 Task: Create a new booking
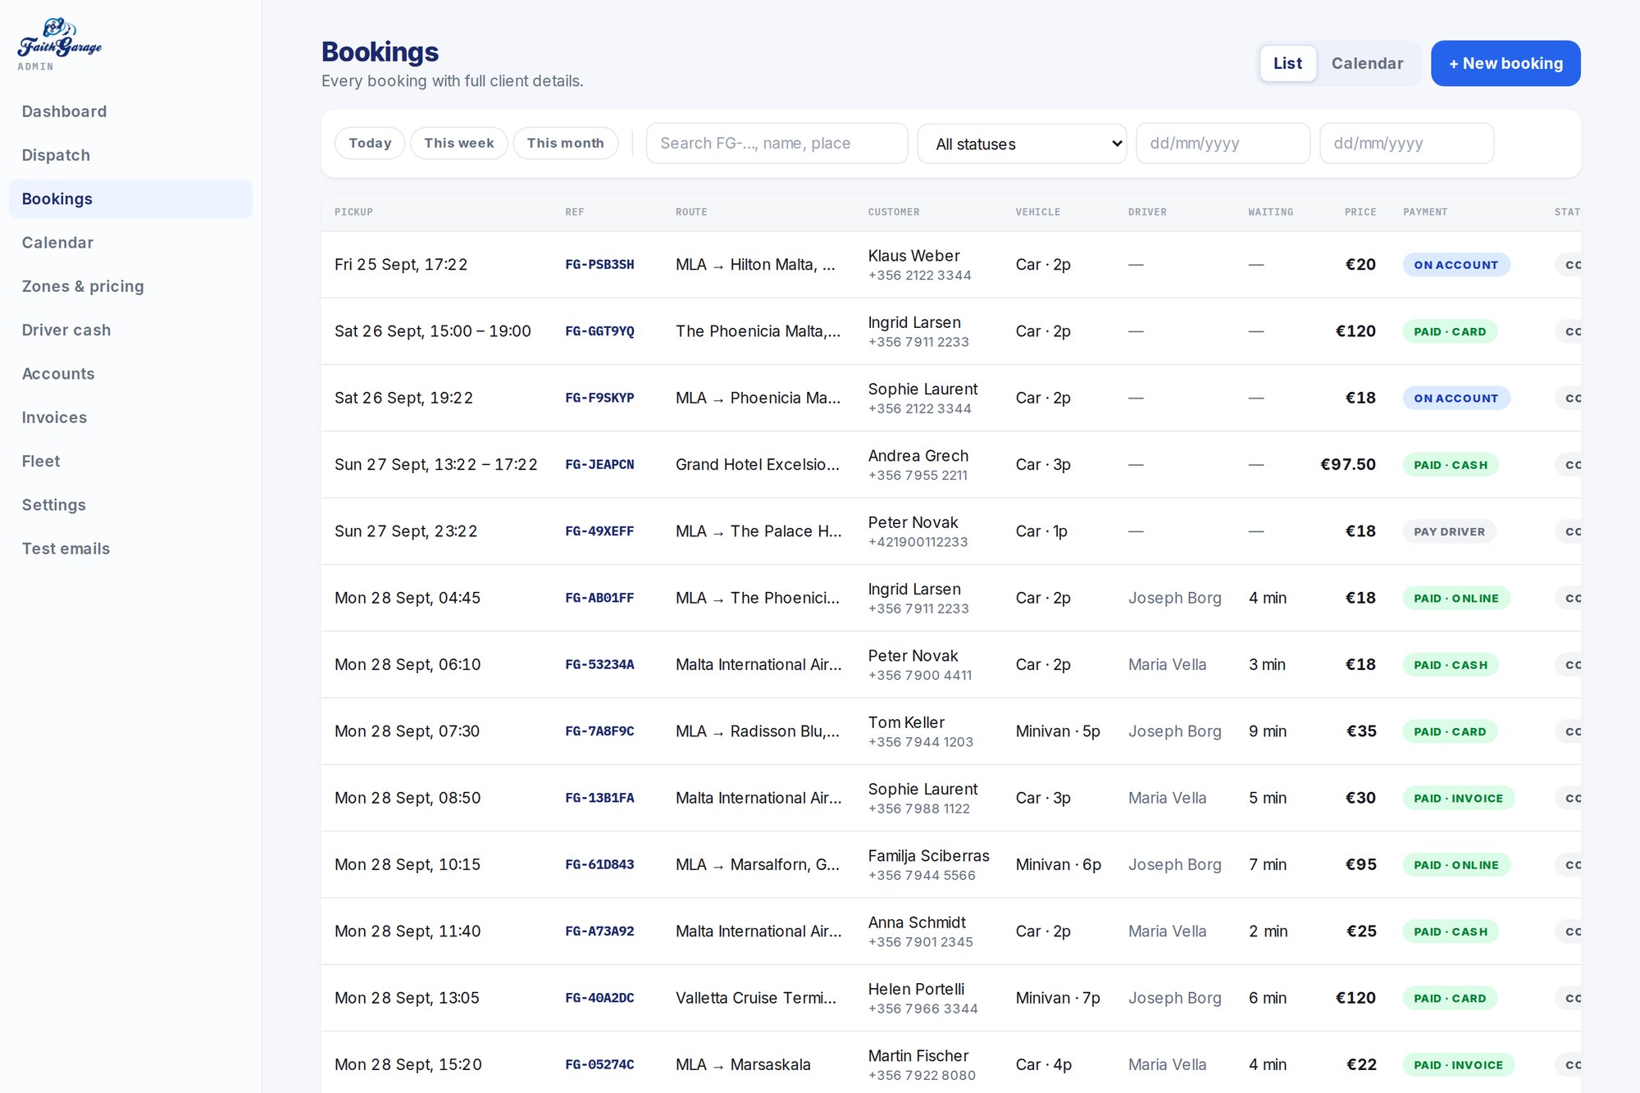[x=1506, y=63]
